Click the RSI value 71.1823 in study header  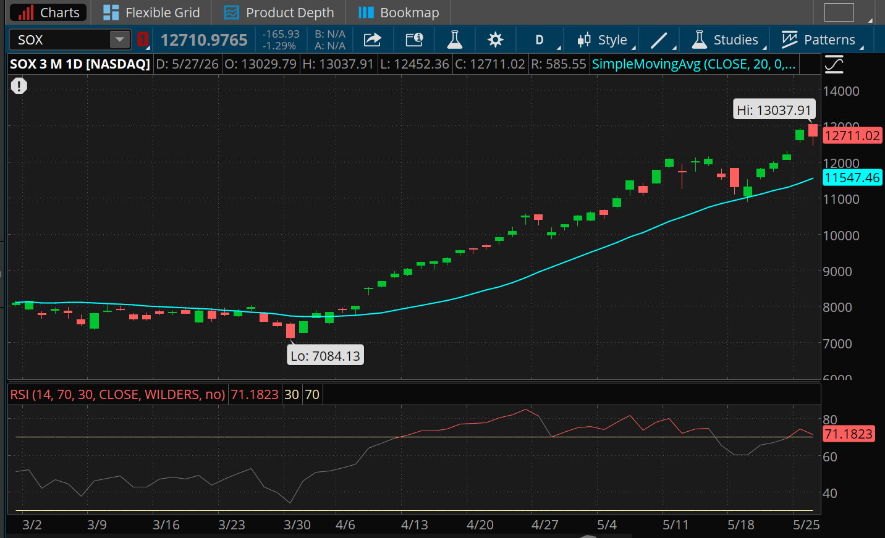(x=255, y=394)
